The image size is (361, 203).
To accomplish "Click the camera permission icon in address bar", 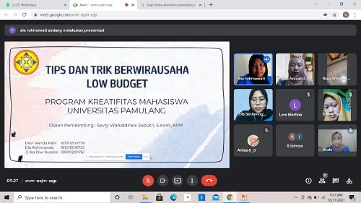I will coord(325,15).
